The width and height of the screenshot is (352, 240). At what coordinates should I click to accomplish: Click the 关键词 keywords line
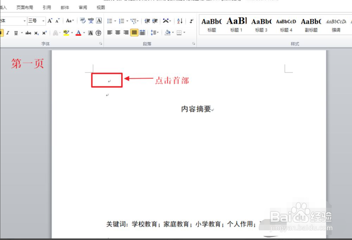tap(181, 224)
